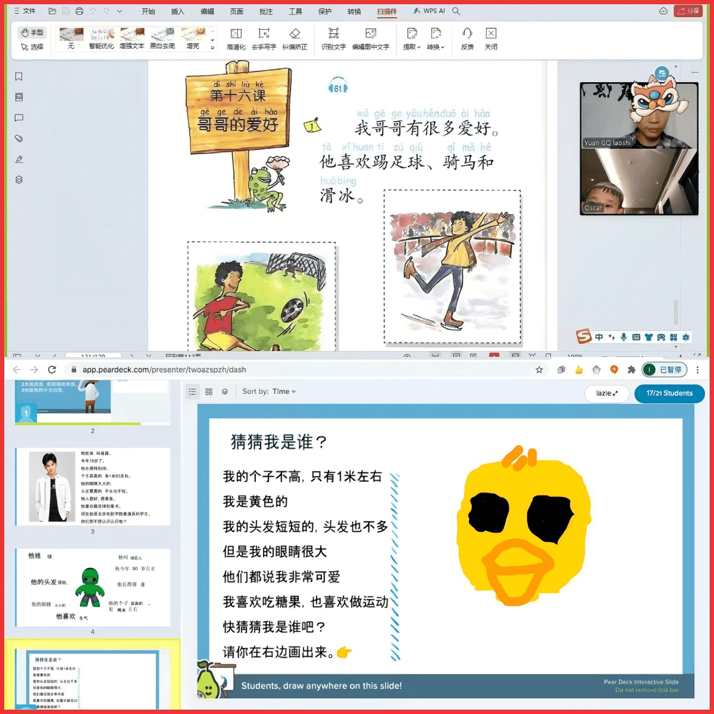Screen dimensions: 714x714
Task: Reload the Pear Deck browser page
Action: (52, 370)
